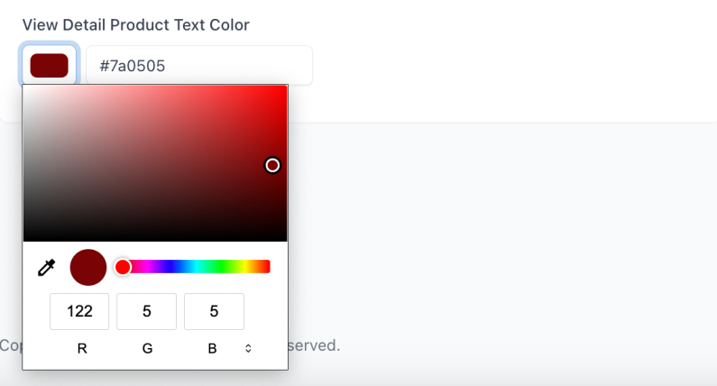Click the dark red color swatch button

pyautogui.click(x=50, y=66)
